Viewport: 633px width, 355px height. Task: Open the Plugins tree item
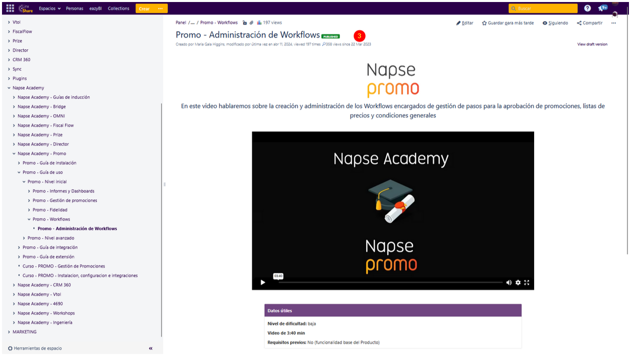click(x=20, y=79)
